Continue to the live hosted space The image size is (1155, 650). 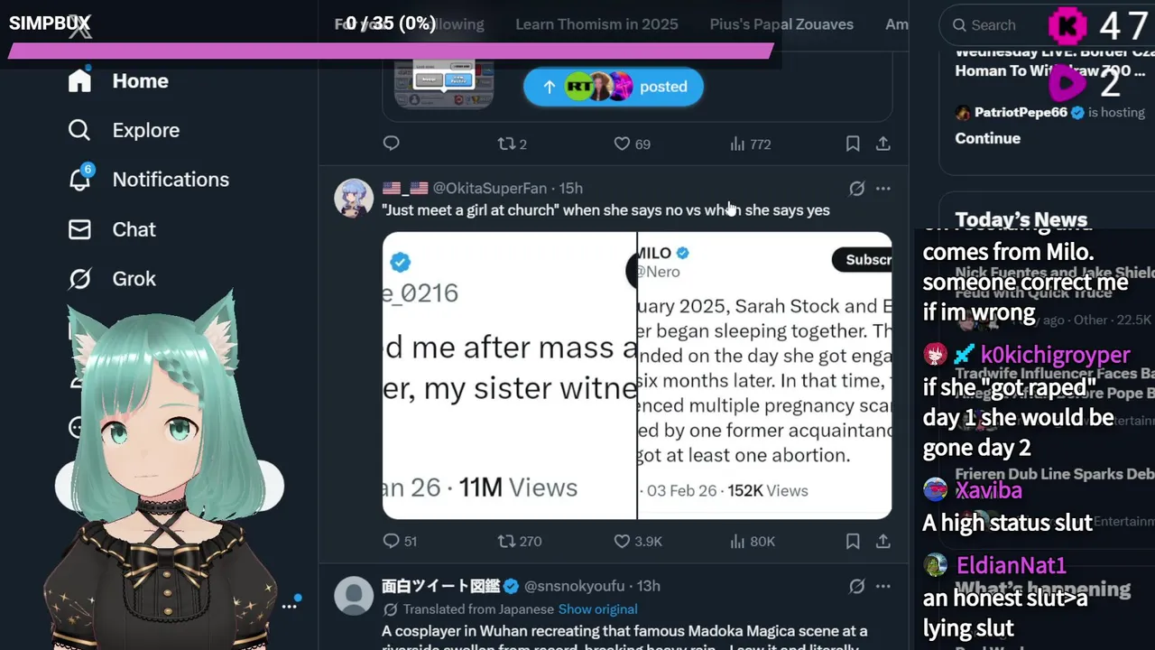987,138
